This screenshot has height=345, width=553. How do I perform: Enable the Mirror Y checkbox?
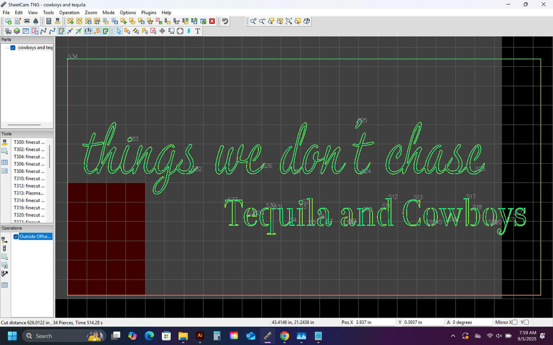pos(526,322)
